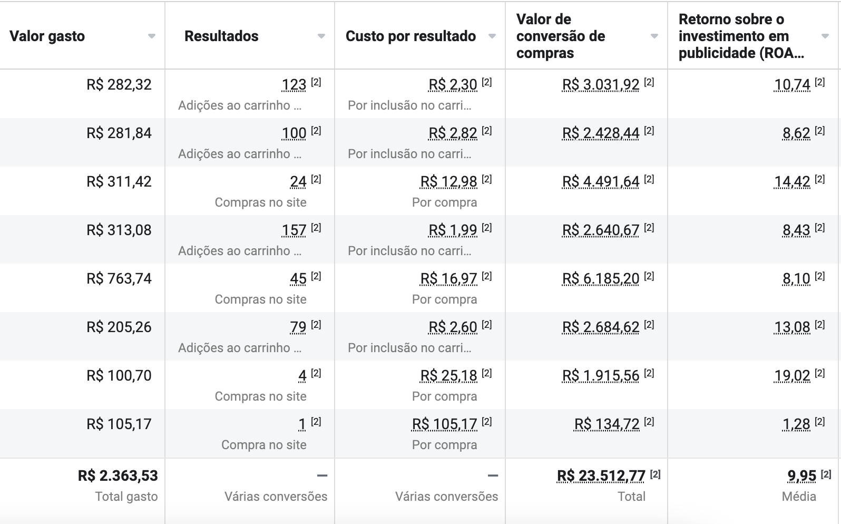Image resolution: width=841 pixels, height=524 pixels.
Task: Open the 14,42 ROAS value link
Action: point(792,182)
